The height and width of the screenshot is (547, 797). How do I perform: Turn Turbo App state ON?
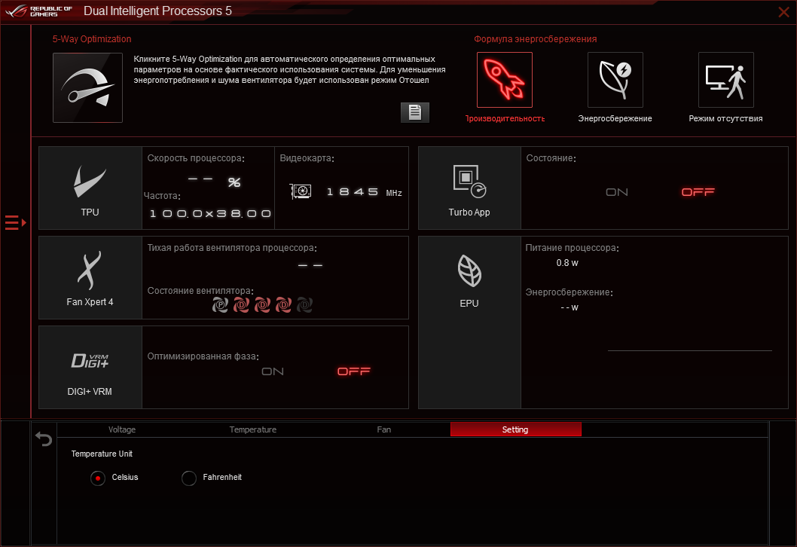pyautogui.click(x=617, y=192)
